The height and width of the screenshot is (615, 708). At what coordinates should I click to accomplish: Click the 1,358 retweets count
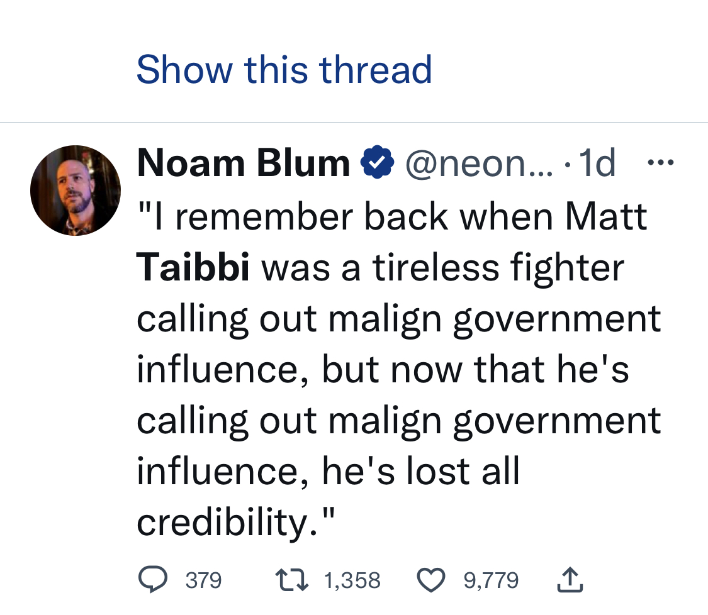(352, 580)
